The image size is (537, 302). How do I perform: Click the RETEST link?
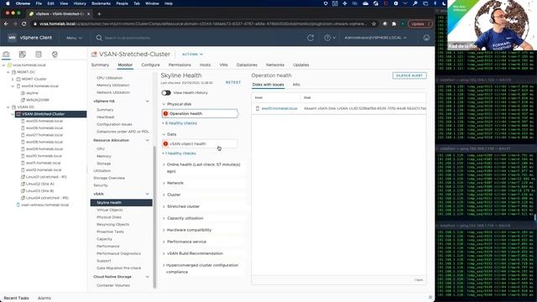[233, 82]
